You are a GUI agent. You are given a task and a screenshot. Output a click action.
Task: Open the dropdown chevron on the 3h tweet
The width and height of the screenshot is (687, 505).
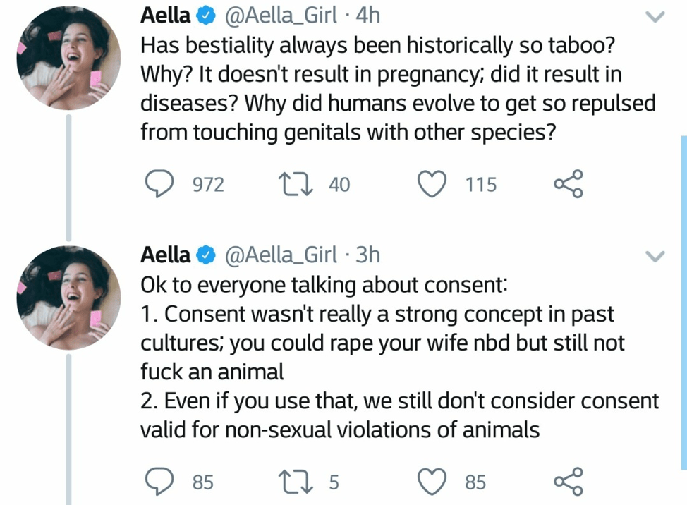click(655, 255)
